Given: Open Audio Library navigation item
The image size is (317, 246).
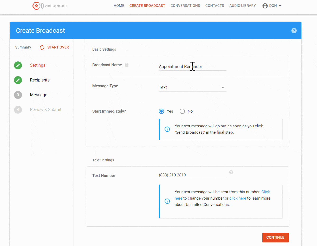Looking at the screenshot, I should click(243, 6).
